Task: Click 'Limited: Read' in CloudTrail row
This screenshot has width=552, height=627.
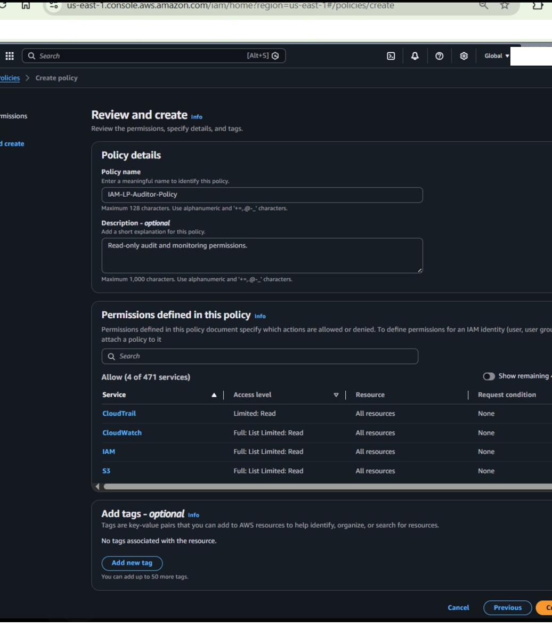Action: pyautogui.click(x=255, y=414)
